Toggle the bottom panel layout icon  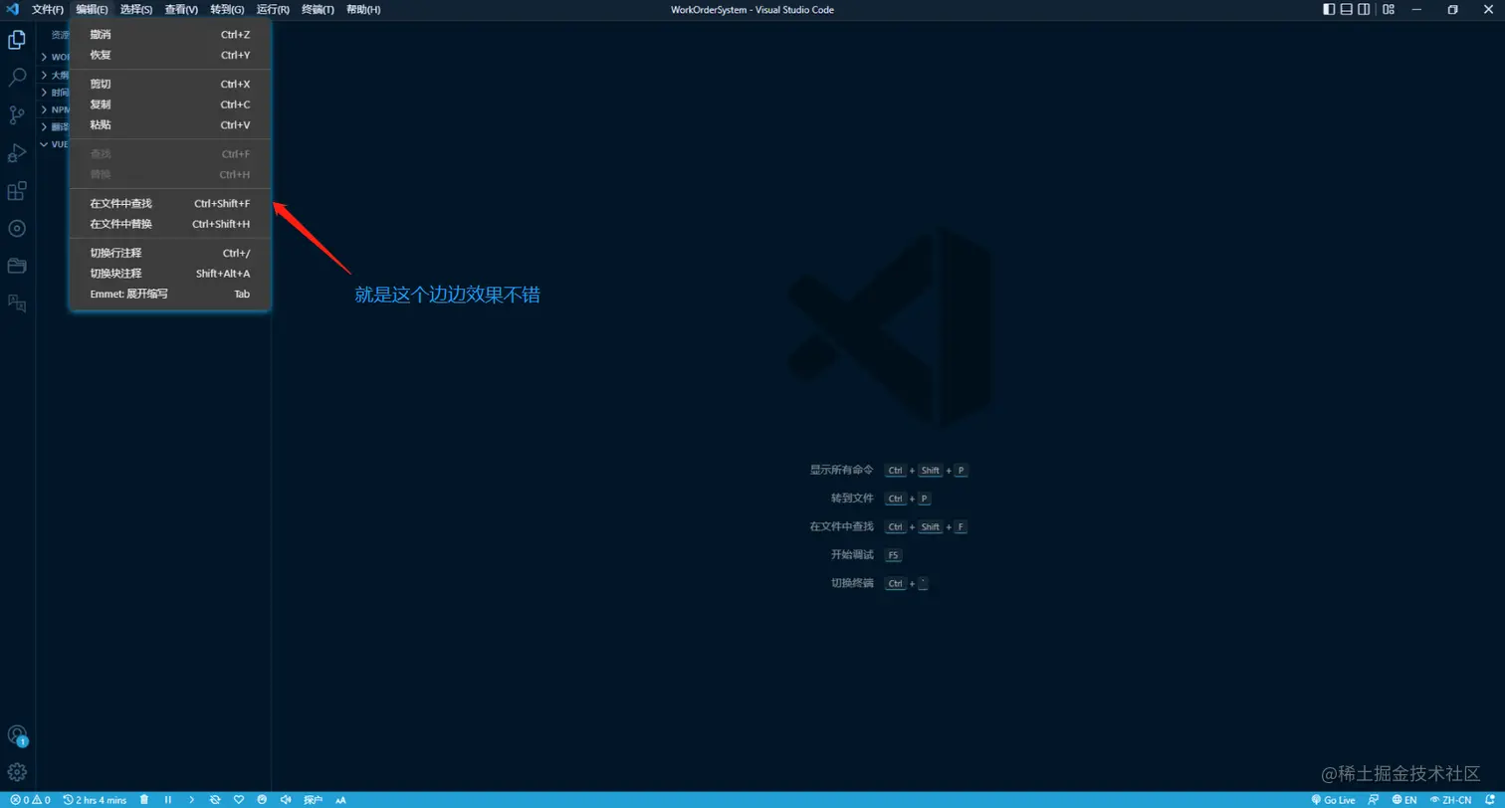click(1347, 9)
